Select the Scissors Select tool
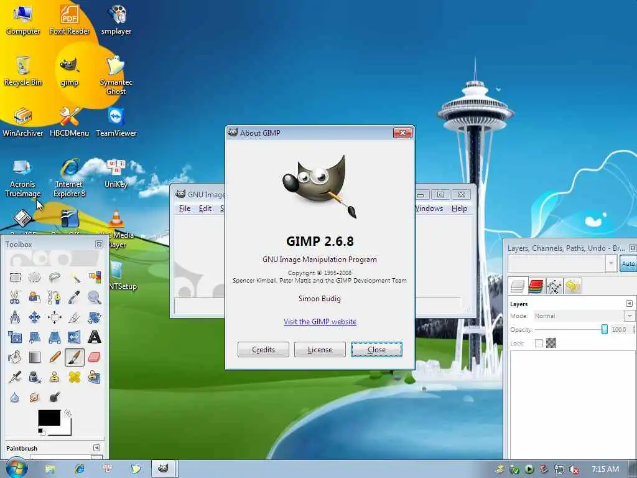Image resolution: width=637 pixels, height=478 pixels. [x=15, y=298]
